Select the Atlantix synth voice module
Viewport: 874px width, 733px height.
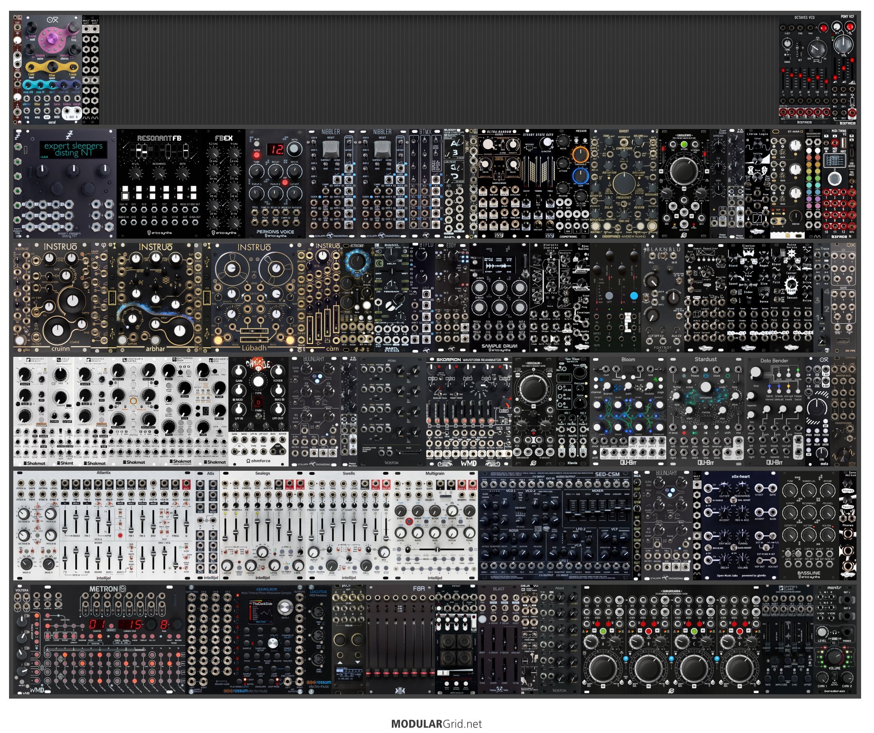tap(103, 525)
